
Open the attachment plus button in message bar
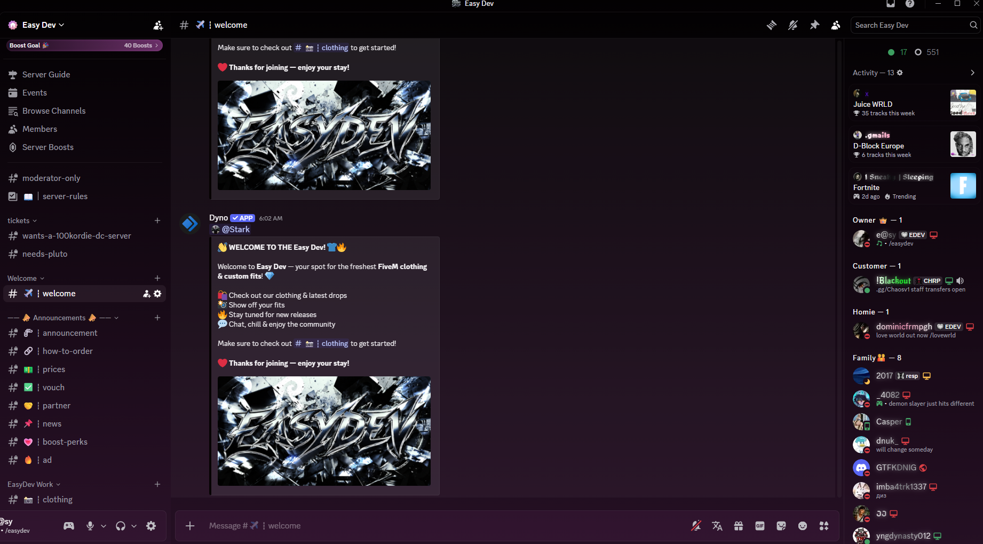190,526
